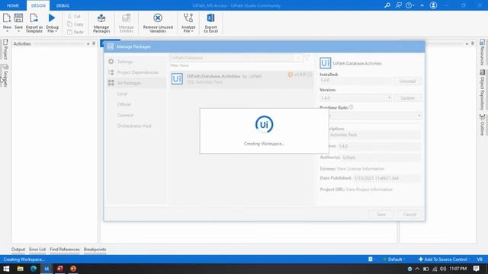
Task: Open Manage Packages from the ribbon
Action: coord(101,23)
